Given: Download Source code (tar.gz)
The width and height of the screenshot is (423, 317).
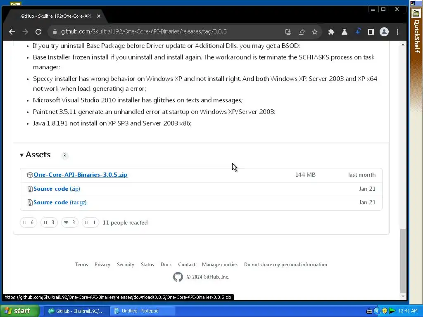Looking at the screenshot, I should [60, 202].
